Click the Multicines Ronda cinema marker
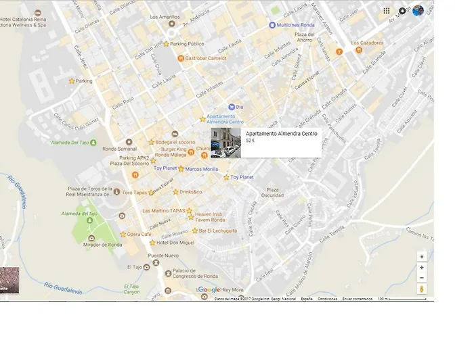The image size is (474, 338). pyautogui.click(x=272, y=25)
